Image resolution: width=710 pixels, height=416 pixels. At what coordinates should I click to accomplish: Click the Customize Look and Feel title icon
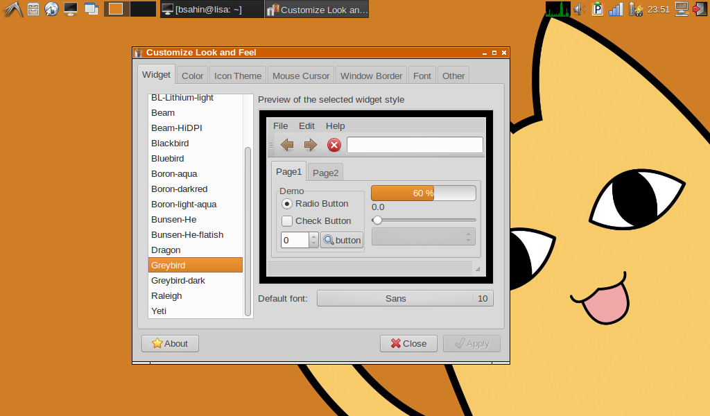click(x=139, y=53)
